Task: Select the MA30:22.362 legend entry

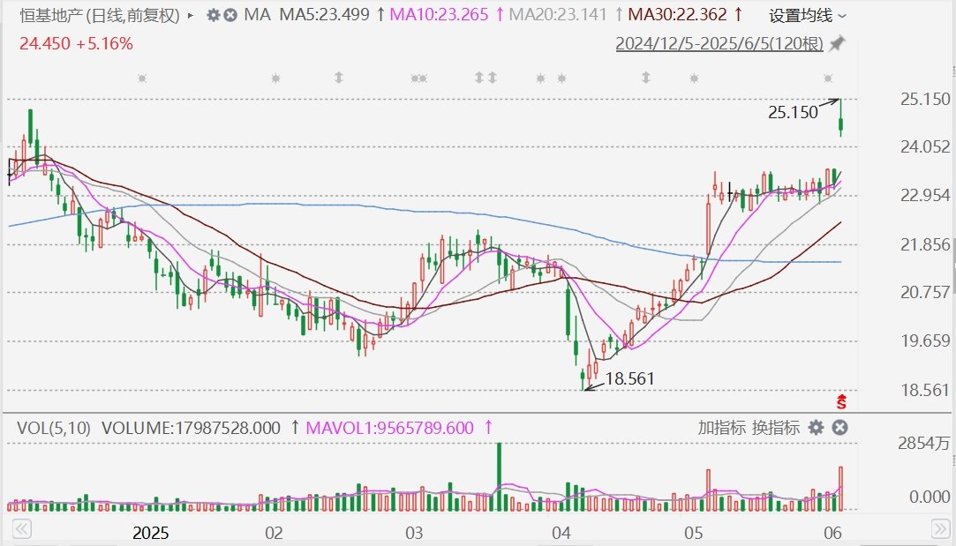Action: [x=677, y=15]
